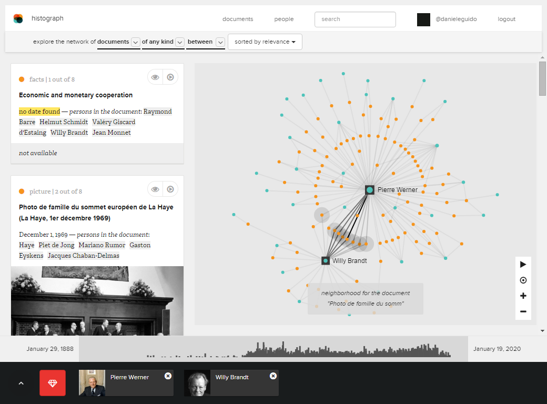547x404 pixels.
Task: Click the timeline histogram bars
Action: click(x=299, y=350)
